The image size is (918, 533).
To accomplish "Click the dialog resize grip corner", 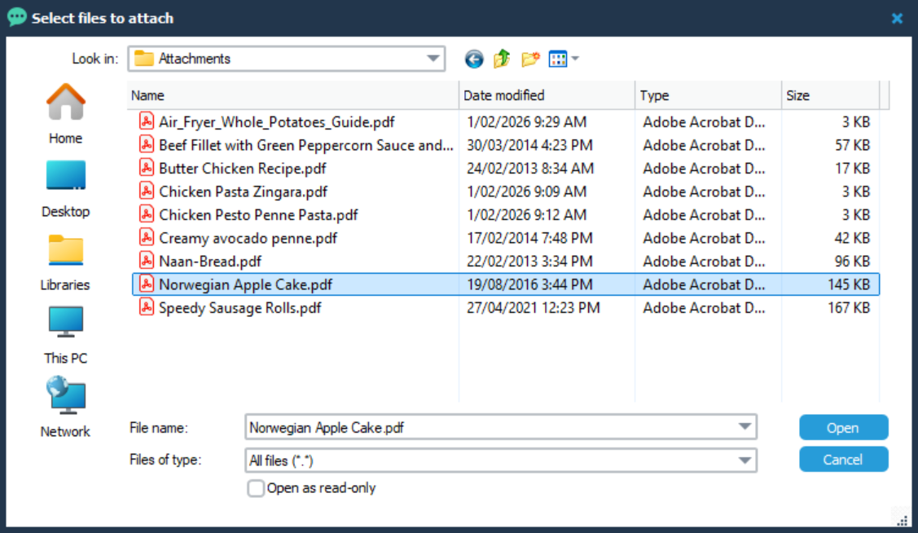I will (903, 519).
